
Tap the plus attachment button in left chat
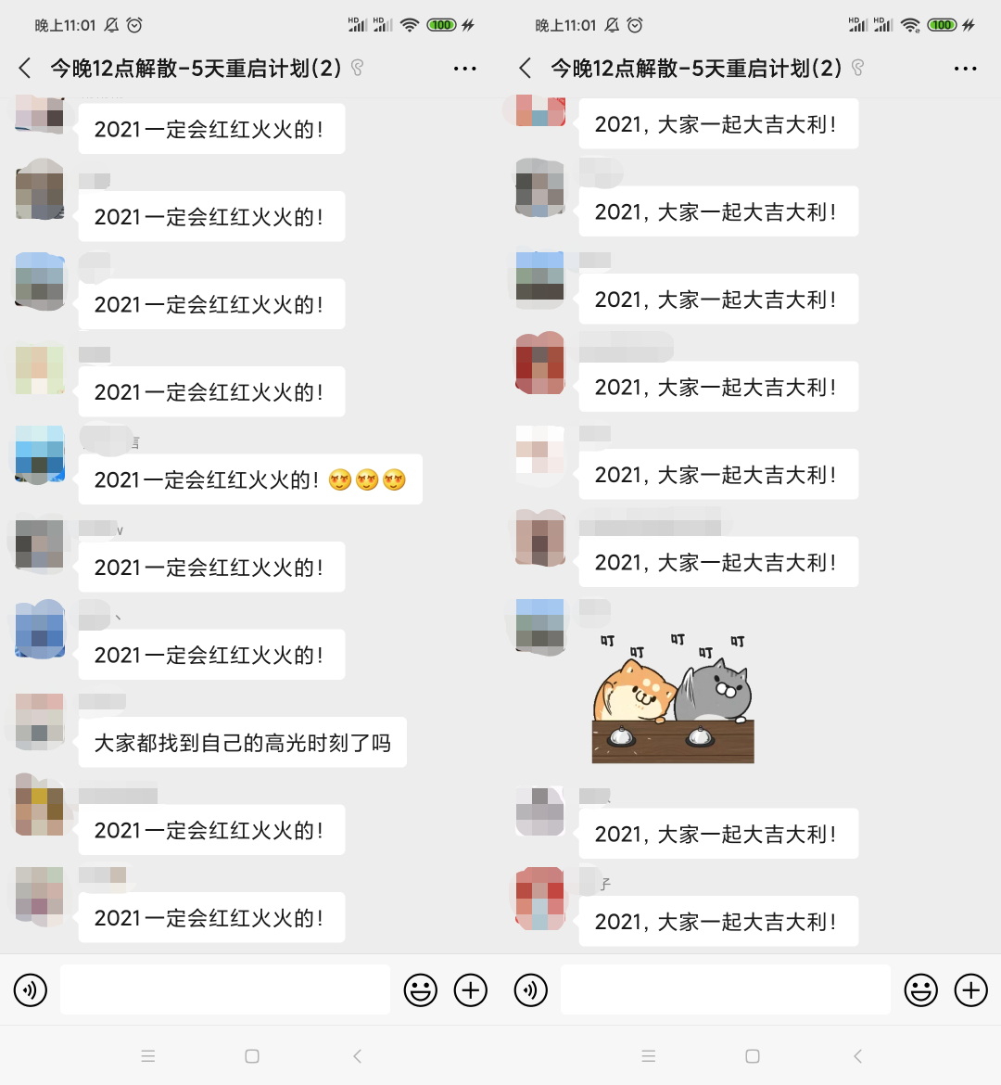pos(471,990)
